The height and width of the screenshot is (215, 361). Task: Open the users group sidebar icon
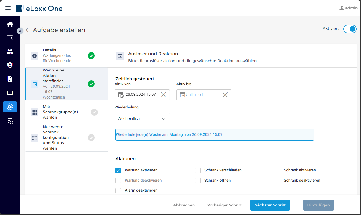(x=10, y=51)
